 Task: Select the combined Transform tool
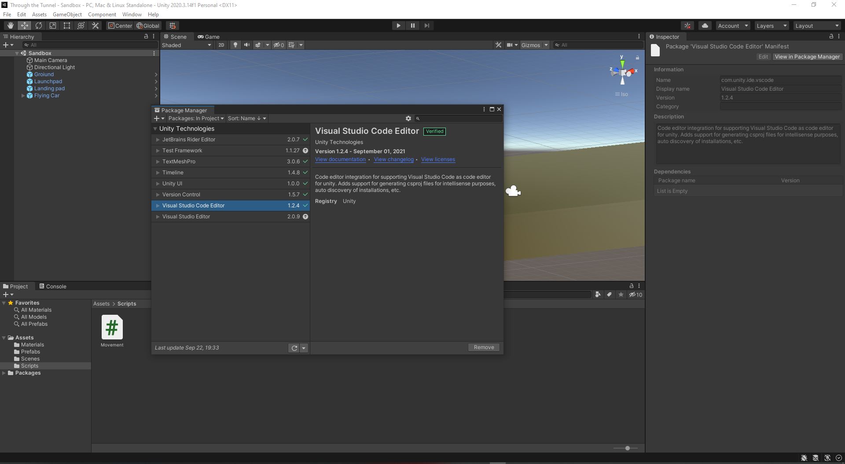(81, 26)
